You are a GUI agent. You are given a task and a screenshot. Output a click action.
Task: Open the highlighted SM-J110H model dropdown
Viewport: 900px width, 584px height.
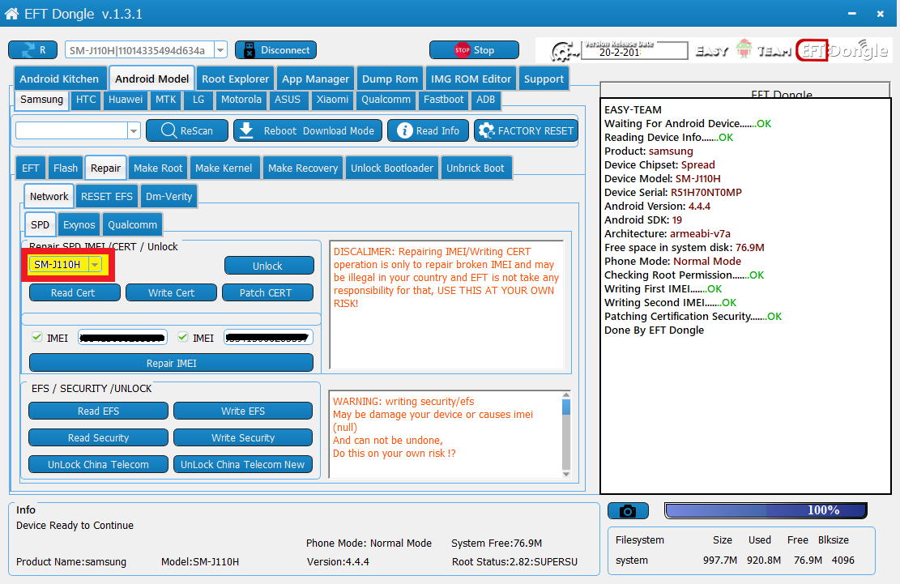coord(96,265)
